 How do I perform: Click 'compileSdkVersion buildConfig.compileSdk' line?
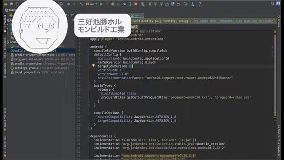[x=130, y=51]
